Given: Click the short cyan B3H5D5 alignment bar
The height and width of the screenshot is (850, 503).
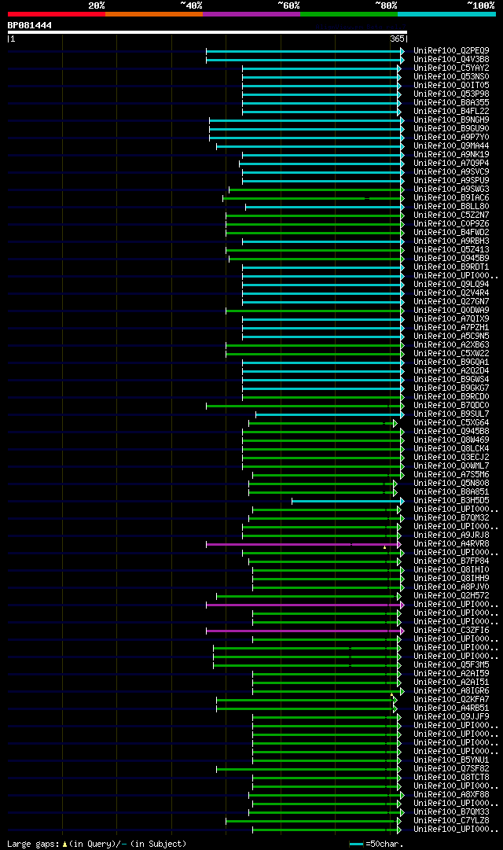Looking at the screenshot, I should click(347, 502).
